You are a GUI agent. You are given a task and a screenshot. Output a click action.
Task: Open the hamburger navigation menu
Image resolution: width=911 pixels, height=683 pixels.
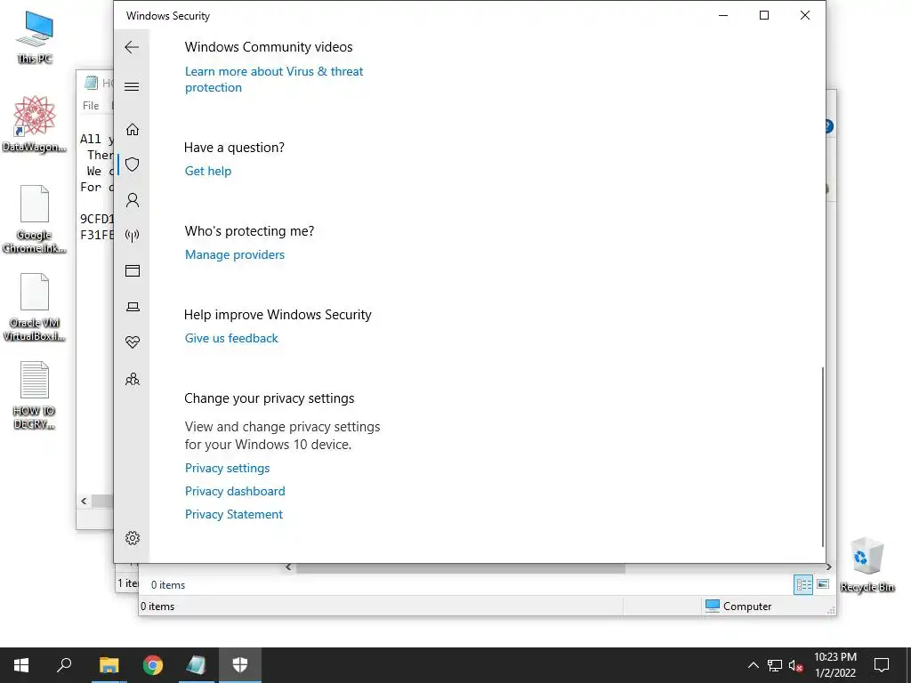[x=132, y=86]
